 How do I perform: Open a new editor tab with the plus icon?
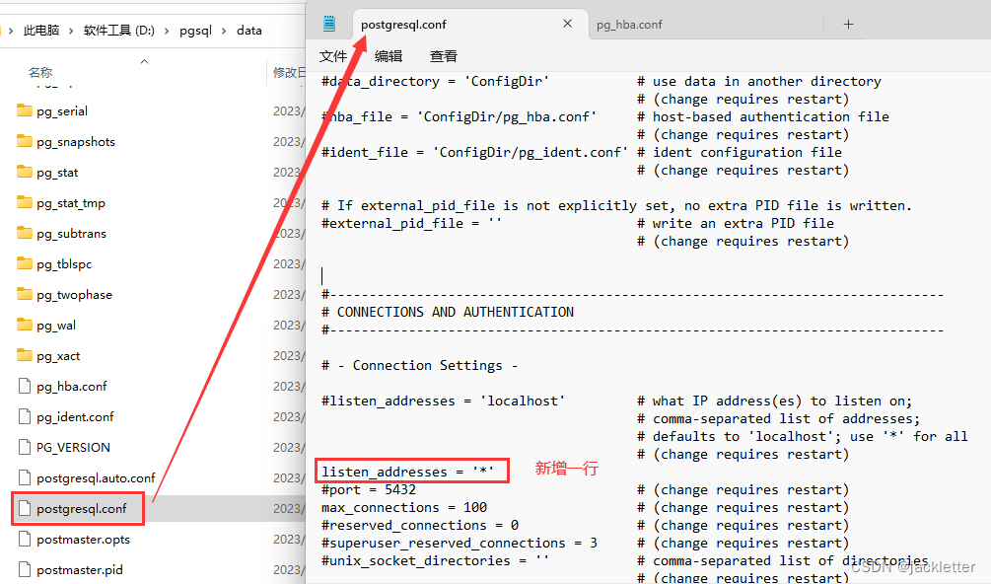[x=848, y=24]
